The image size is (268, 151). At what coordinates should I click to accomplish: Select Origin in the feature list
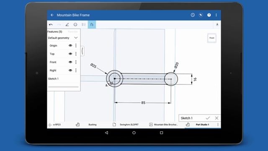pyautogui.click(x=53, y=46)
